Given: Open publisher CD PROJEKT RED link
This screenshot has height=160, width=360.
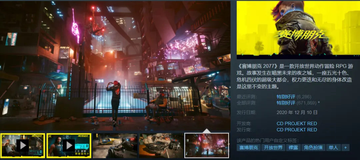Looking at the screenshot, I should click(x=297, y=130).
